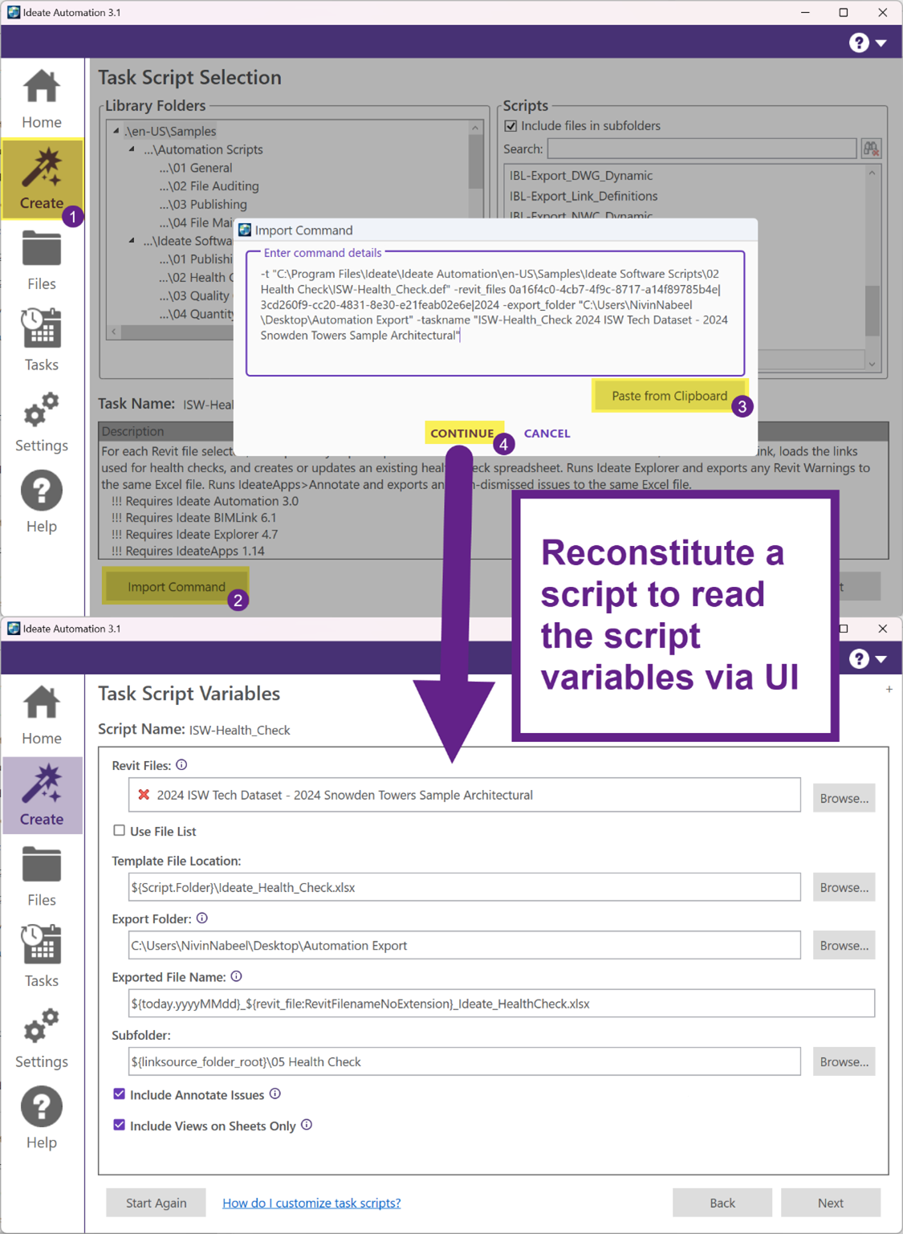Click the Subfolder path field
Screen dimensions: 903x1234
[x=465, y=1061]
